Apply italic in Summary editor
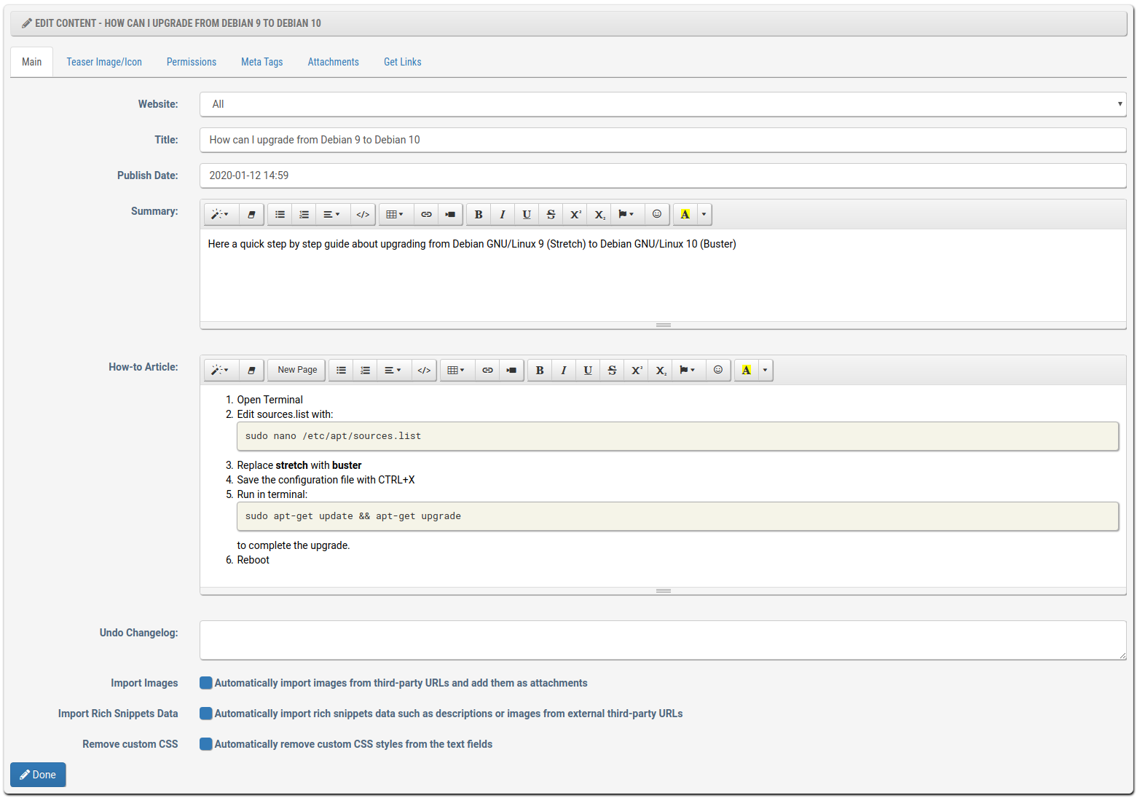The width and height of the screenshot is (1137, 798). [x=503, y=214]
